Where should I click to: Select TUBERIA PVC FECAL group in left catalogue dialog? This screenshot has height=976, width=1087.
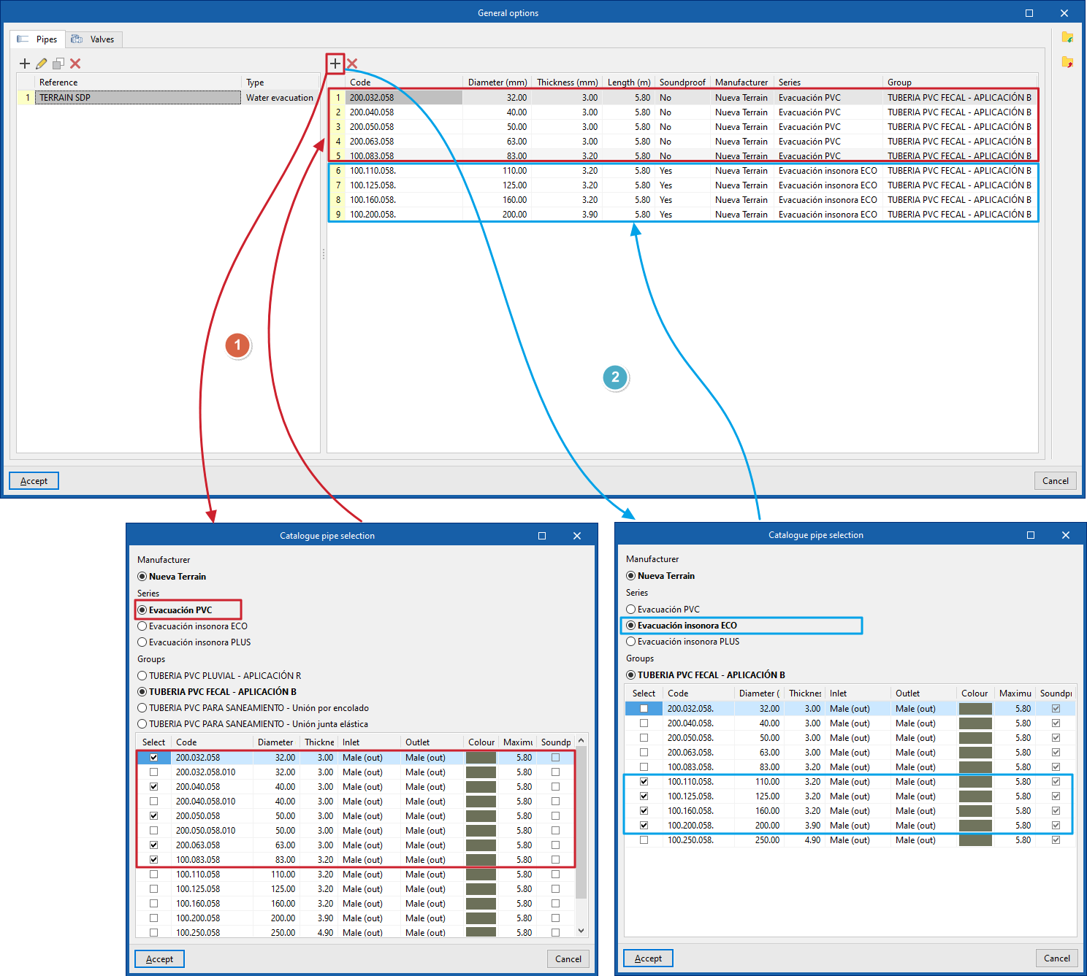point(217,692)
